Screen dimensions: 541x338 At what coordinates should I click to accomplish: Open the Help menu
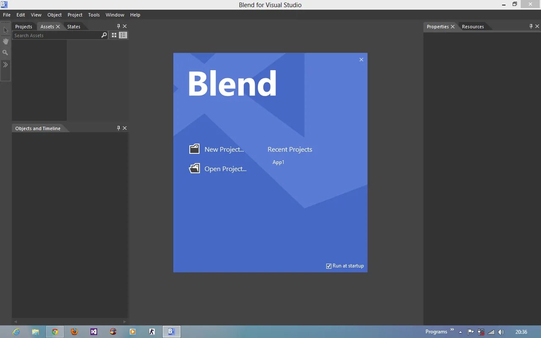coord(135,15)
